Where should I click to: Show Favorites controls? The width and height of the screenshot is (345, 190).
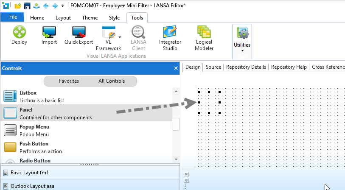(x=69, y=81)
